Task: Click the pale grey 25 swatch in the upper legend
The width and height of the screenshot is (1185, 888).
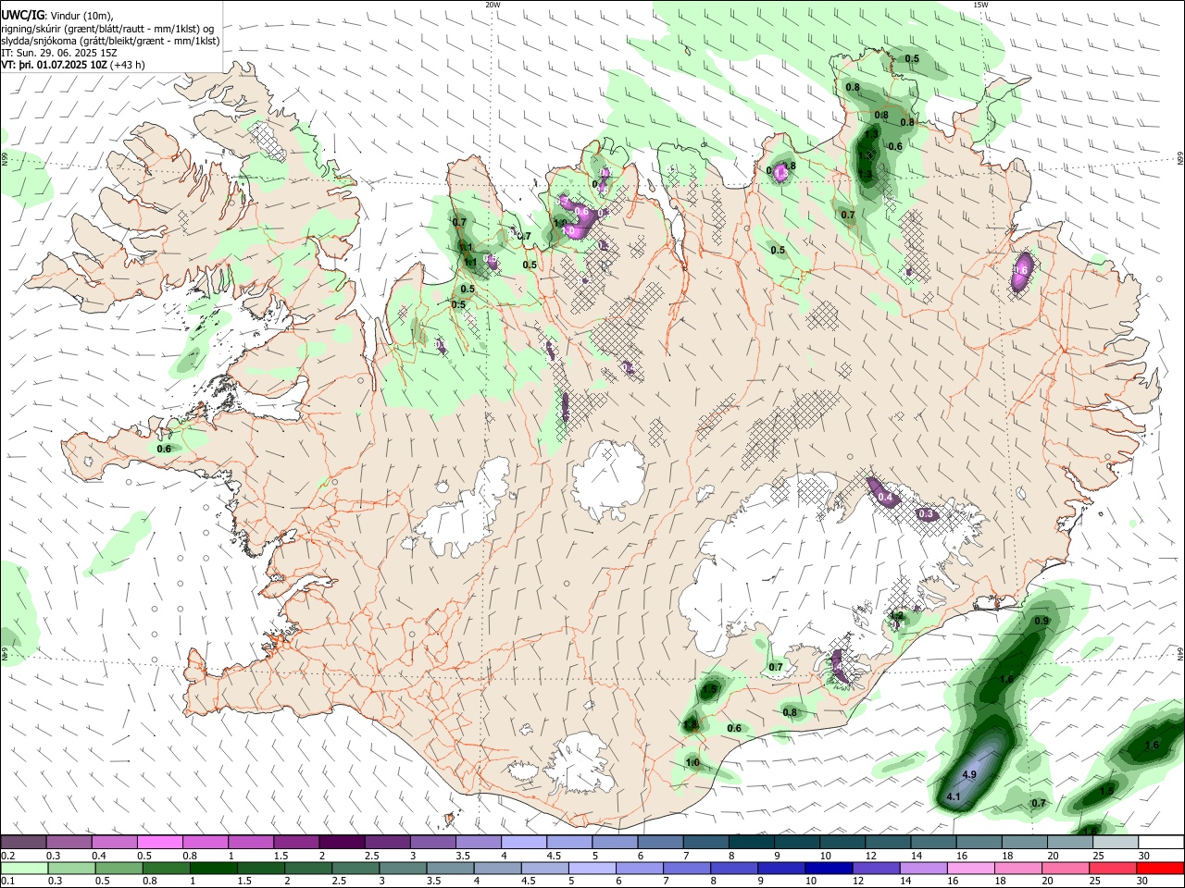Action: 1116,842
